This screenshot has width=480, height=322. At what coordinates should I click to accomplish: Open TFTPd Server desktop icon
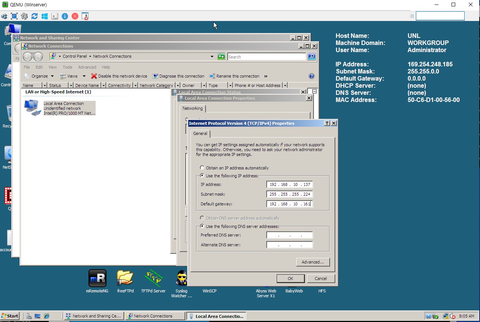point(153,278)
